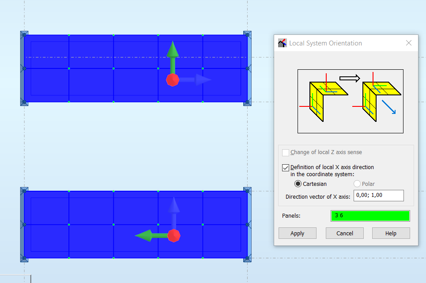The height and width of the screenshot is (283, 426).
Task: Click bottom-left support symbol of upper panel
Action: click(24, 102)
